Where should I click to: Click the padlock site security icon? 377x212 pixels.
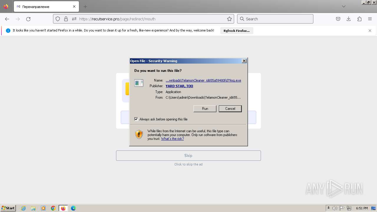[66, 19]
